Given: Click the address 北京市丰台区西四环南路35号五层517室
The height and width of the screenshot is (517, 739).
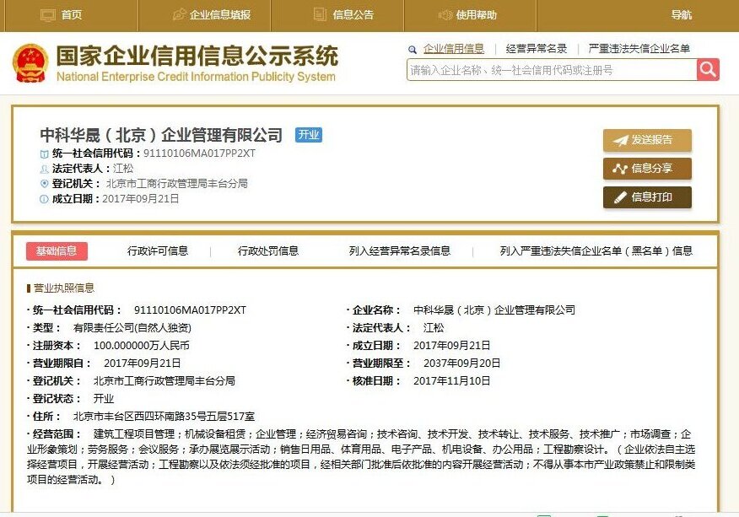Looking at the screenshot, I should pyautogui.click(x=164, y=417).
